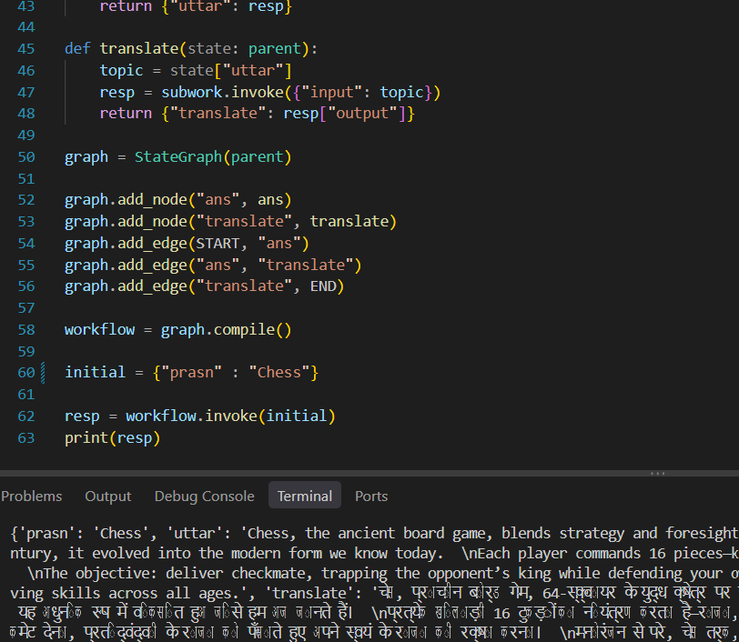The width and height of the screenshot is (739, 642).
Task: Open the Debug Console tab
Action: click(x=204, y=496)
